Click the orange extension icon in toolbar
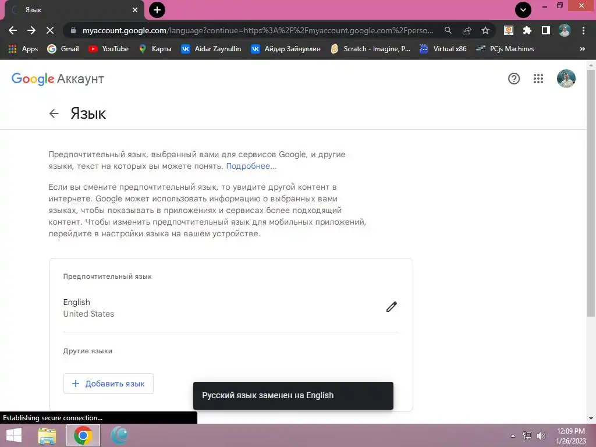 click(509, 30)
